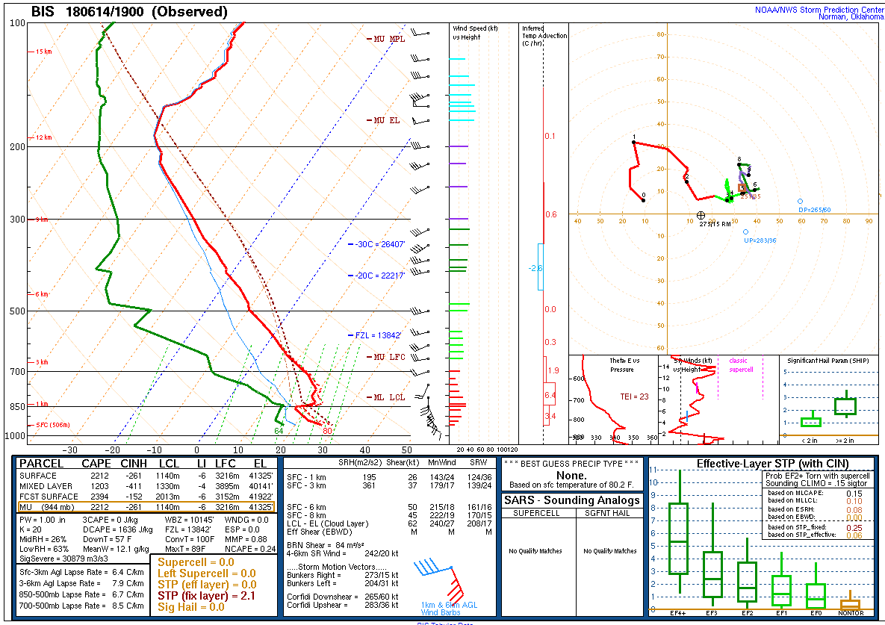Image resolution: width=885 pixels, height=625 pixels.
Task: Click the 275/15 RM storm motion marker
Action: pos(701,216)
